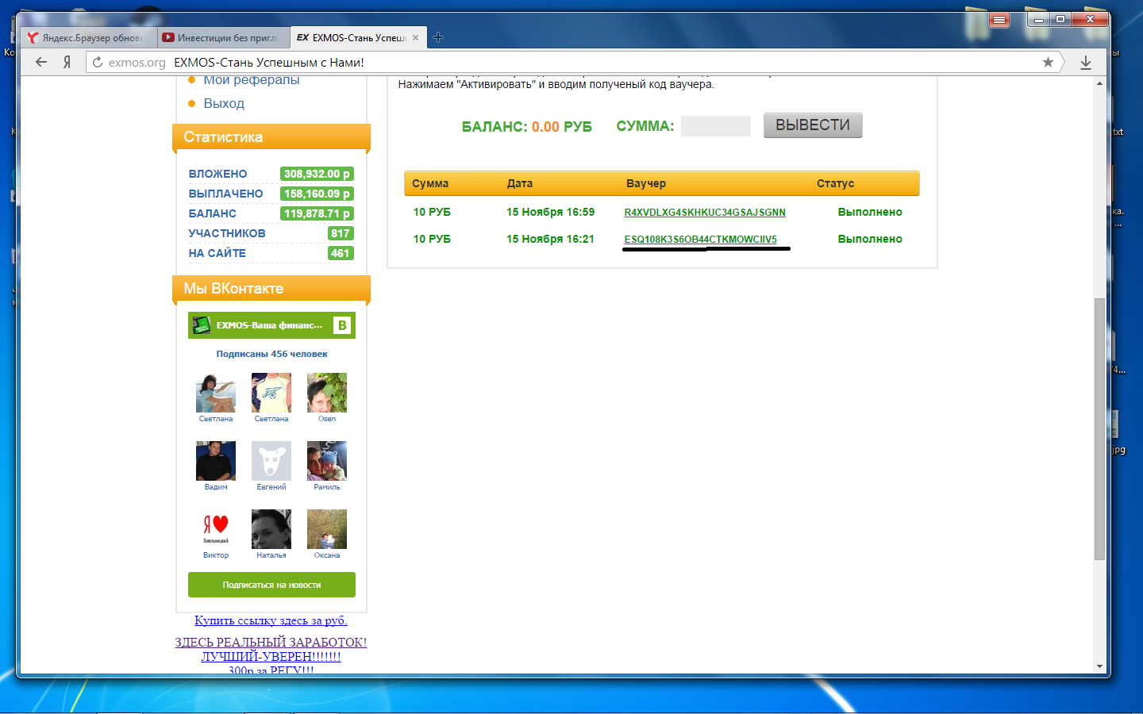Click the Выход link
Image resolution: width=1143 pixels, height=714 pixels.
(224, 103)
